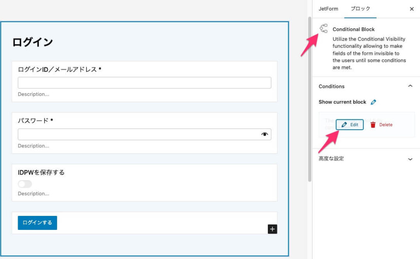Click the Conditional Block icon

pos(324,29)
